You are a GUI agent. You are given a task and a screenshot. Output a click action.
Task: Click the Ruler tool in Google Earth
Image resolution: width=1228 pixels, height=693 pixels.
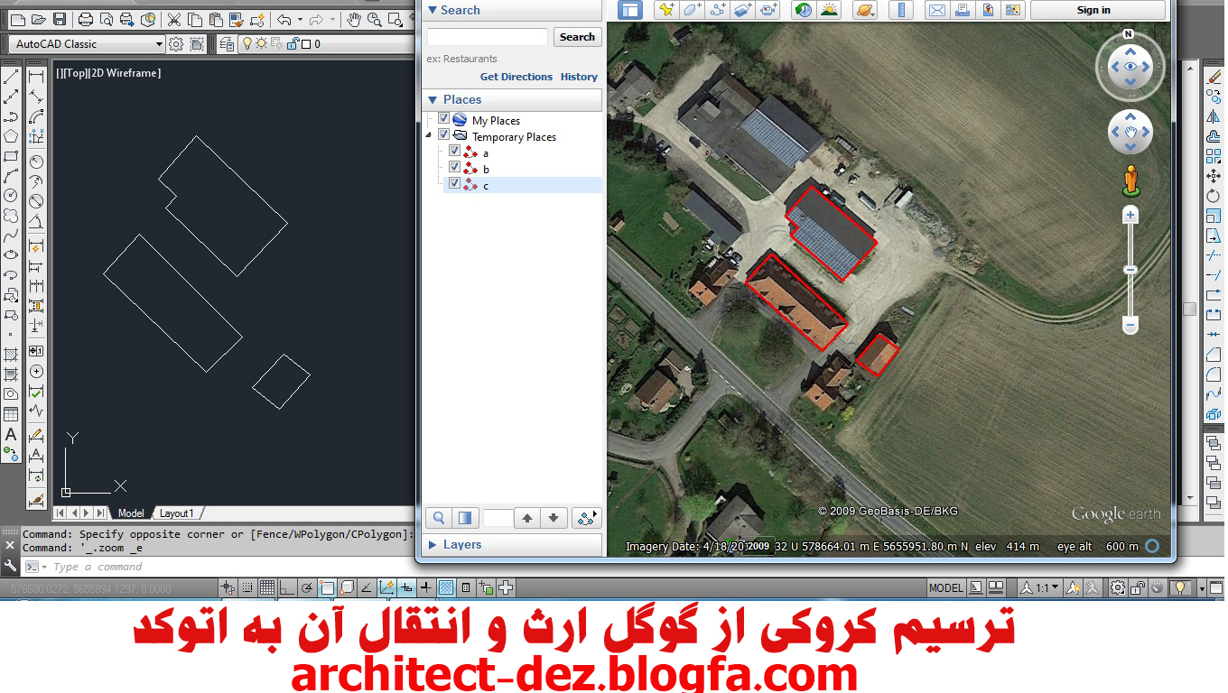click(x=901, y=10)
